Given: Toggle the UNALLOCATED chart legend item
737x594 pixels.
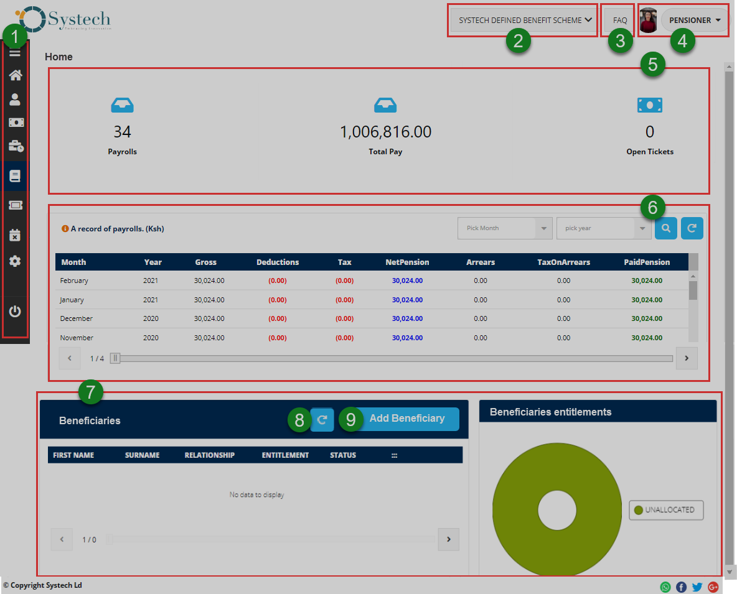Looking at the screenshot, I should coord(666,510).
